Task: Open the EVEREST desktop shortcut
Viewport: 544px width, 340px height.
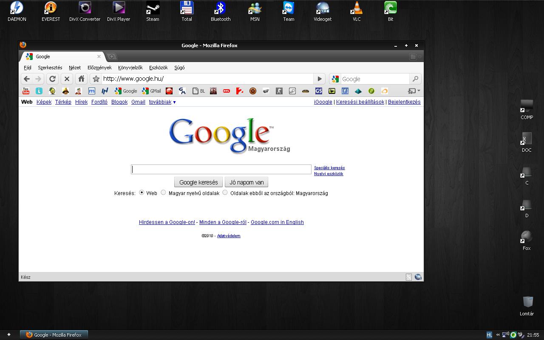Action: pyautogui.click(x=51, y=11)
